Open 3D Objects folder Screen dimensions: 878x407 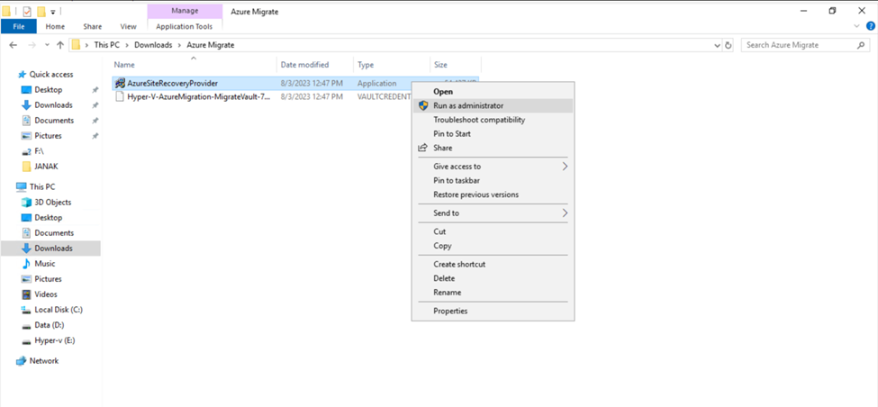click(52, 202)
